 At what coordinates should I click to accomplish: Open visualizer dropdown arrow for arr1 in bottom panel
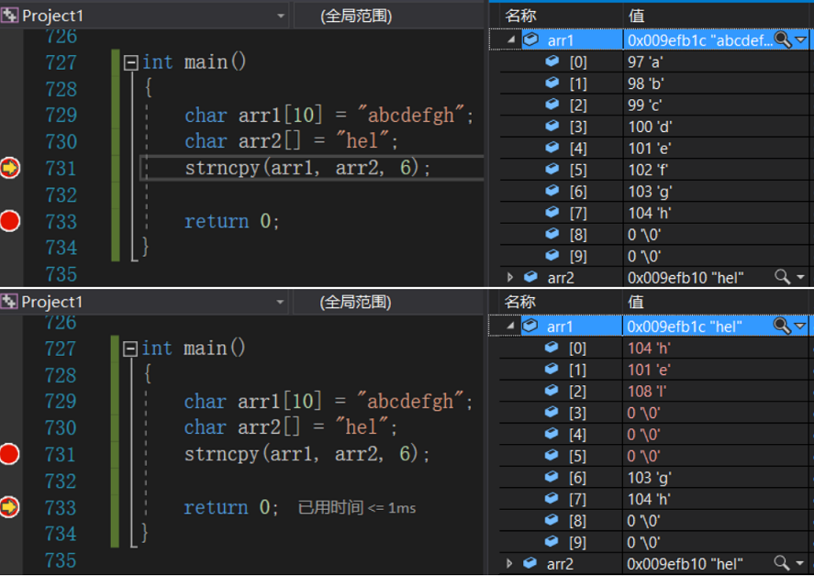tap(800, 326)
